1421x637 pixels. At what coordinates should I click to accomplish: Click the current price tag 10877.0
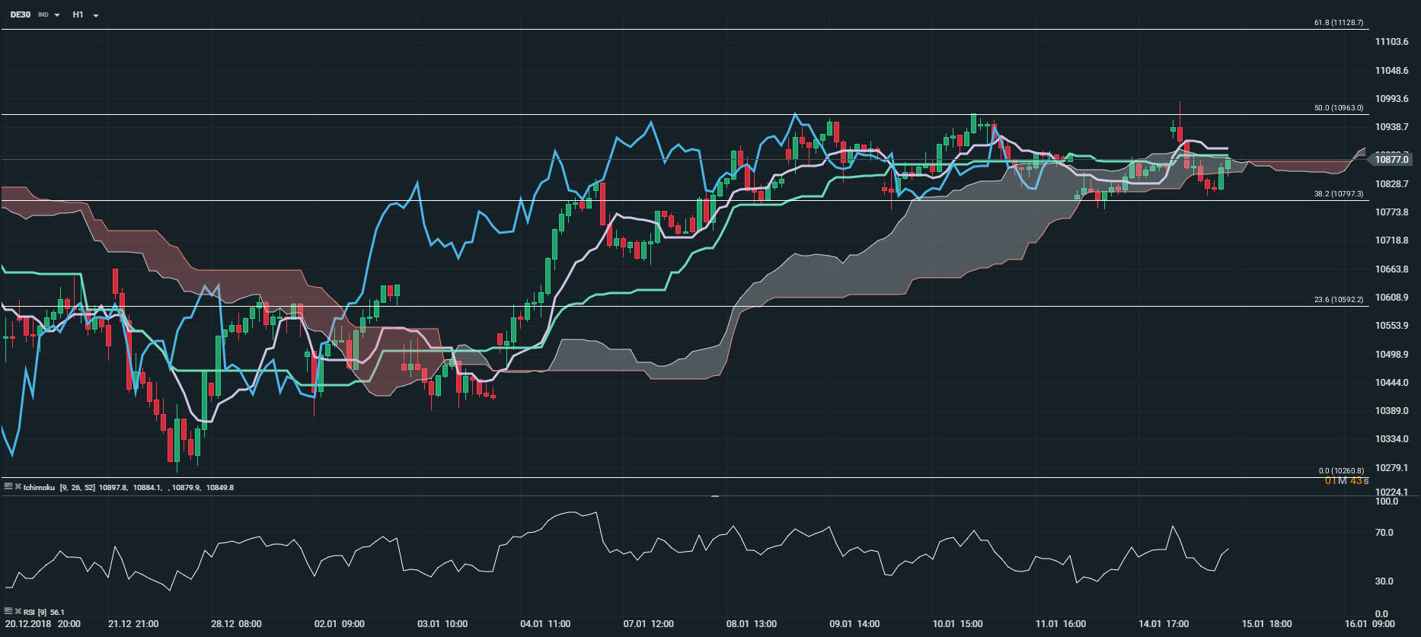1393,159
